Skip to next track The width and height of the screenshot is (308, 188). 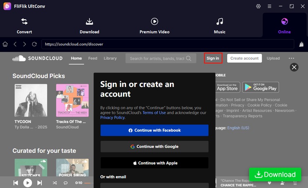pos(39,183)
